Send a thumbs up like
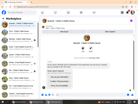 132,95
